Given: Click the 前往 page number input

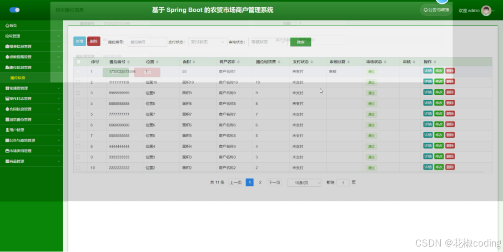Looking at the screenshot, I should (x=343, y=183).
